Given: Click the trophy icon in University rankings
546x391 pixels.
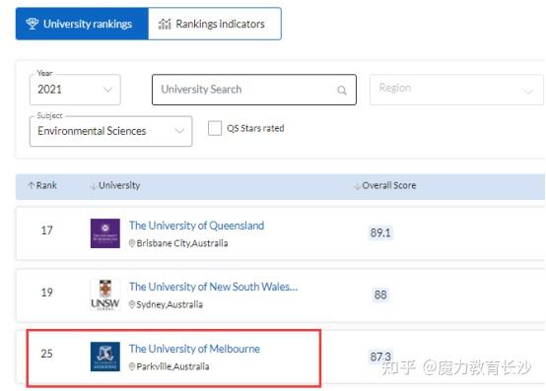Looking at the screenshot, I should click(x=33, y=24).
